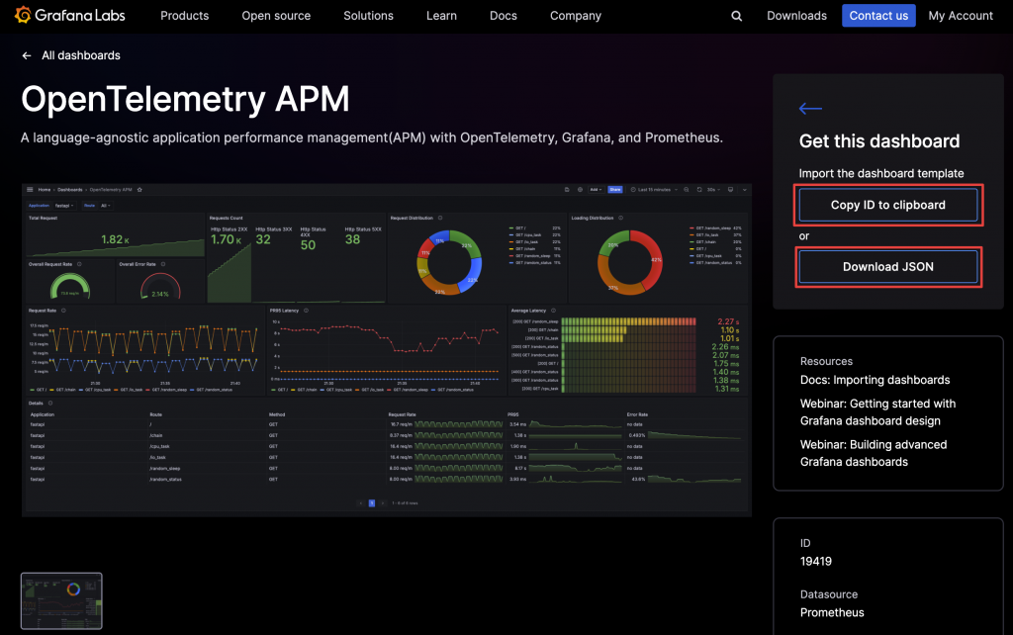The image size is (1013, 635).
Task: Click the large OpenTelemetry APM dashboard screenshot
Action: 387,349
